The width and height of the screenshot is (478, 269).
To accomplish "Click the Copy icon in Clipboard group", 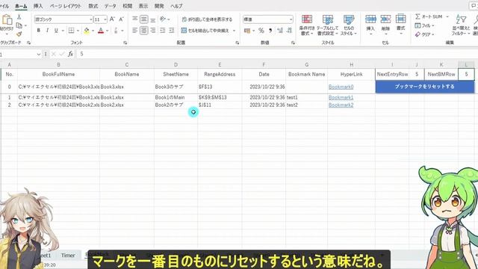I will coord(19,25).
